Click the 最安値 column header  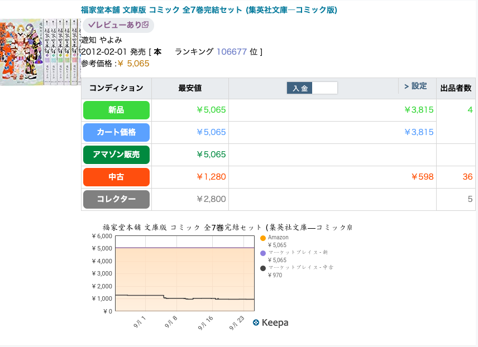coord(190,88)
